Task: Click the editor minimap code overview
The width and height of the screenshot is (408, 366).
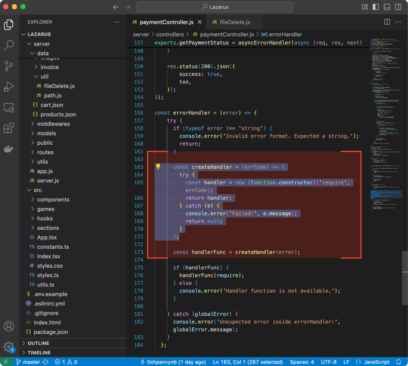Action: [384, 120]
